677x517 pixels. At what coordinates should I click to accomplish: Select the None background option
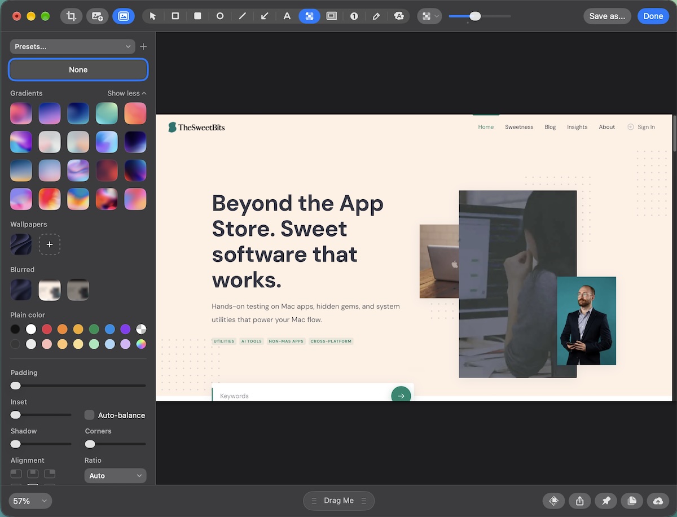coord(78,70)
